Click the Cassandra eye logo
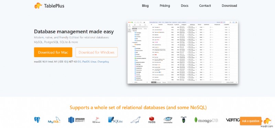This screenshot has height=128, width=275. pyautogui.click(x=168, y=120)
